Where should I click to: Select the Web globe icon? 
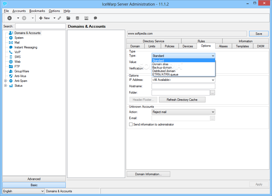coord(11,62)
